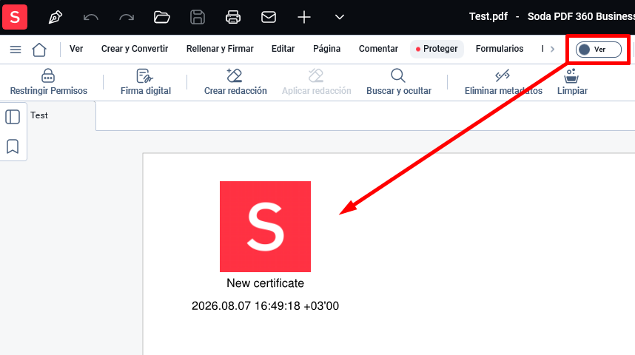This screenshot has width=635, height=355.
Task: Open the hamburger menu
Action: 16,50
